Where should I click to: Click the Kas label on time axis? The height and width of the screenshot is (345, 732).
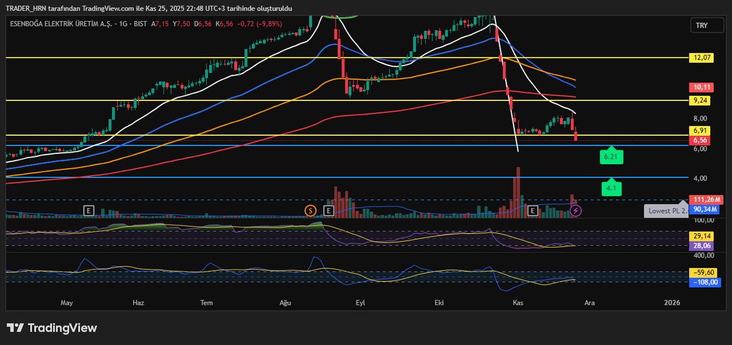pos(519,302)
